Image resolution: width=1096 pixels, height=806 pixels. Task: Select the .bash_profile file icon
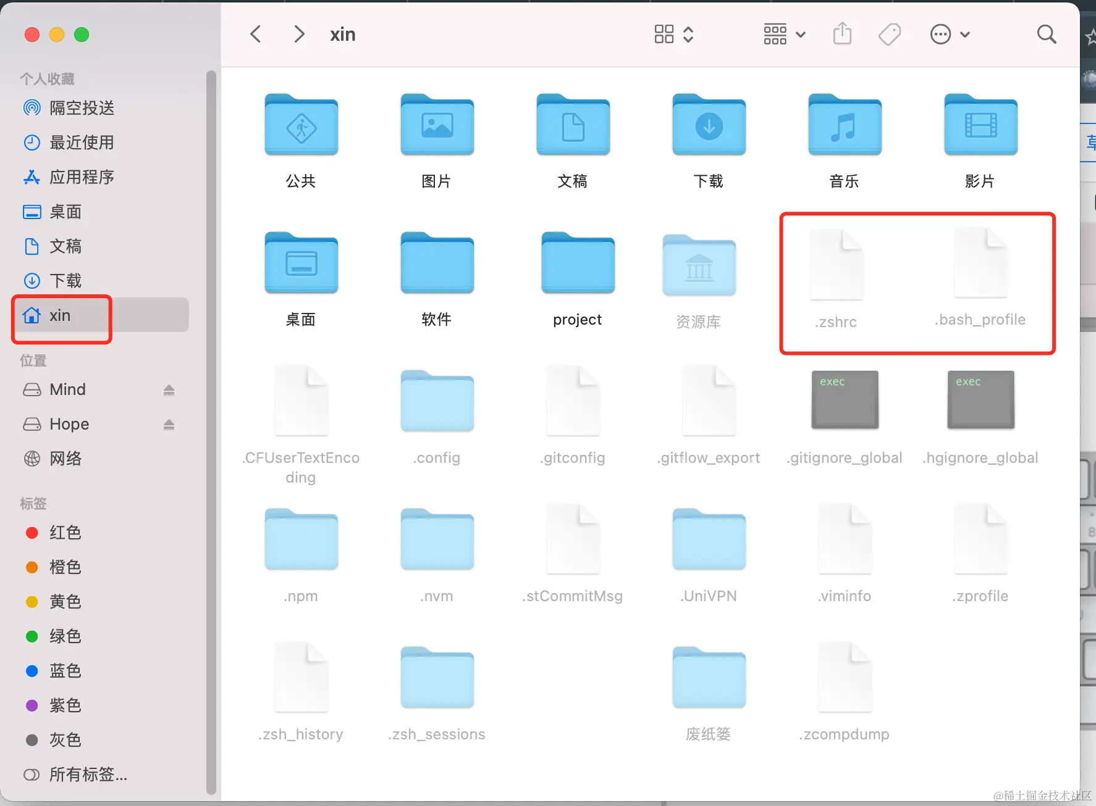point(980,262)
